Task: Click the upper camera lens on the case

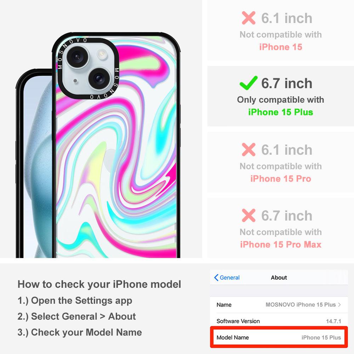Action: (x=77, y=56)
